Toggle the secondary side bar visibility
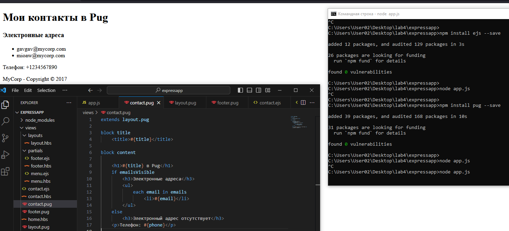The image size is (509, 231). click(x=259, y=90)
